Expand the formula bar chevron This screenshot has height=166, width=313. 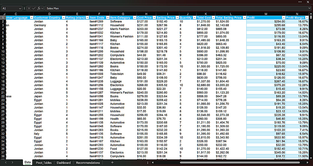coord(309,8)
